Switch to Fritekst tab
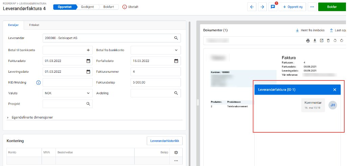 pos(34,25)
